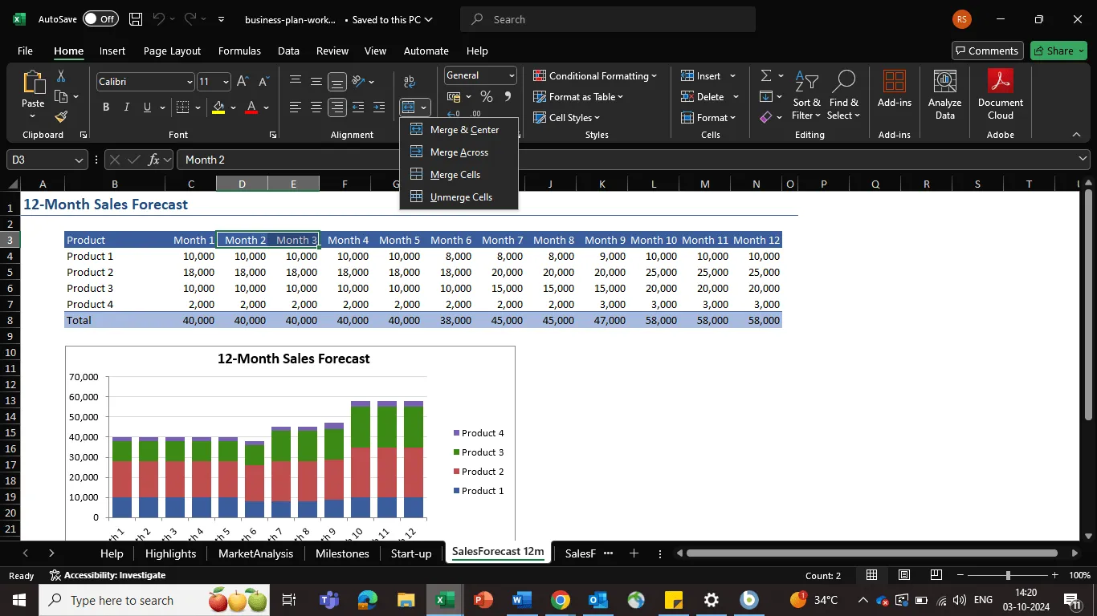Open the General number format dropdown
This screenshot has height=616, width=1097.
pyautogui.click(x=512, y=75)
